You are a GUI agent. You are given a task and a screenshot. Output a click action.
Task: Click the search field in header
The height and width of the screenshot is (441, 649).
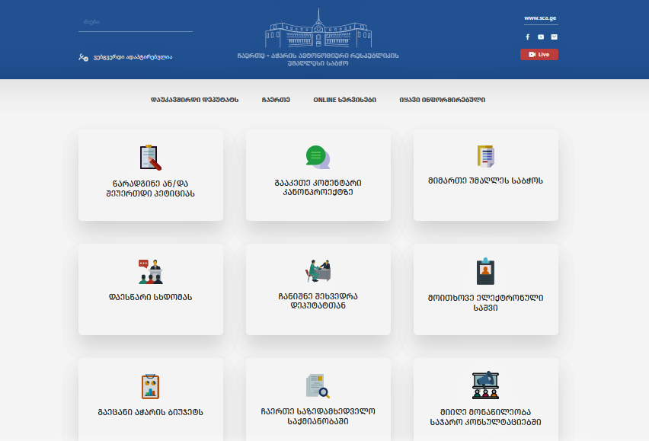point(135,23)
